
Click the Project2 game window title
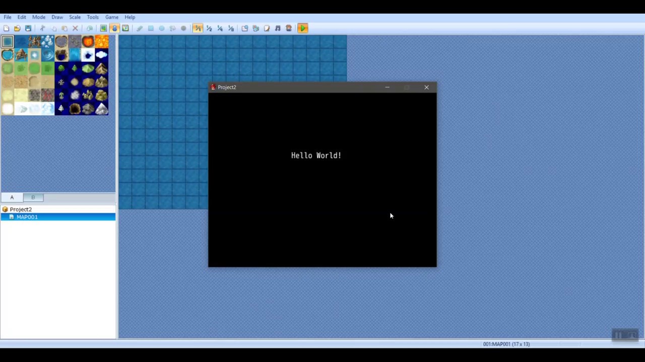[227, 87]
